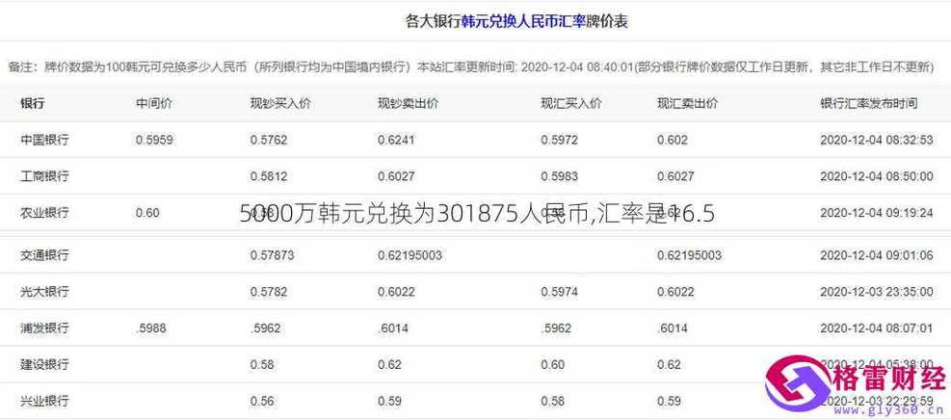Viewport: 951px width, 420px height.
Task: Click the 现钞买入价 column header
Action: (x=280, y=104)
